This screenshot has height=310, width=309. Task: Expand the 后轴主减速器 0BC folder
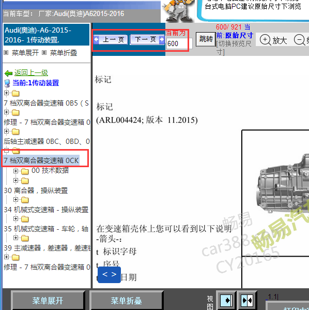[x=6, y=131]
